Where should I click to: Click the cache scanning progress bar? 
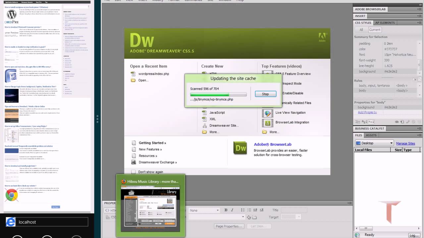218,95
